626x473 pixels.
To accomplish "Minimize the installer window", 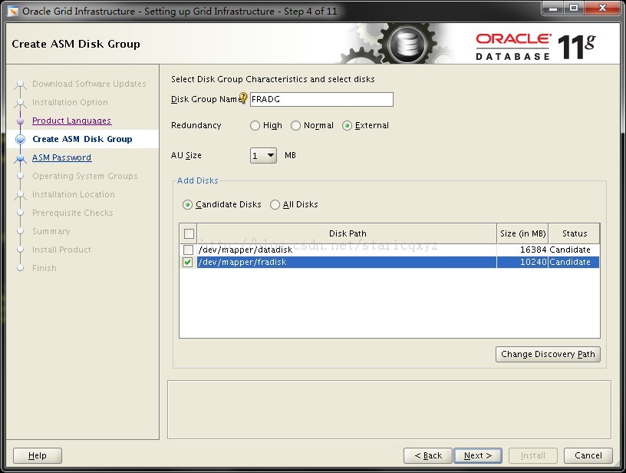I will (553, 8).
